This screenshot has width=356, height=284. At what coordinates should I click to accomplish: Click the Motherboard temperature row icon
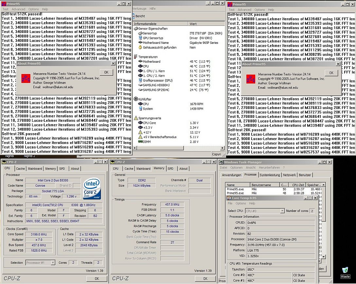click(140, 61)
